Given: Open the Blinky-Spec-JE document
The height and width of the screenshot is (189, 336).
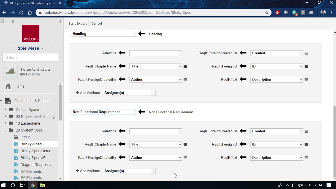Looking at the screenshot, I should pos(33,158).
